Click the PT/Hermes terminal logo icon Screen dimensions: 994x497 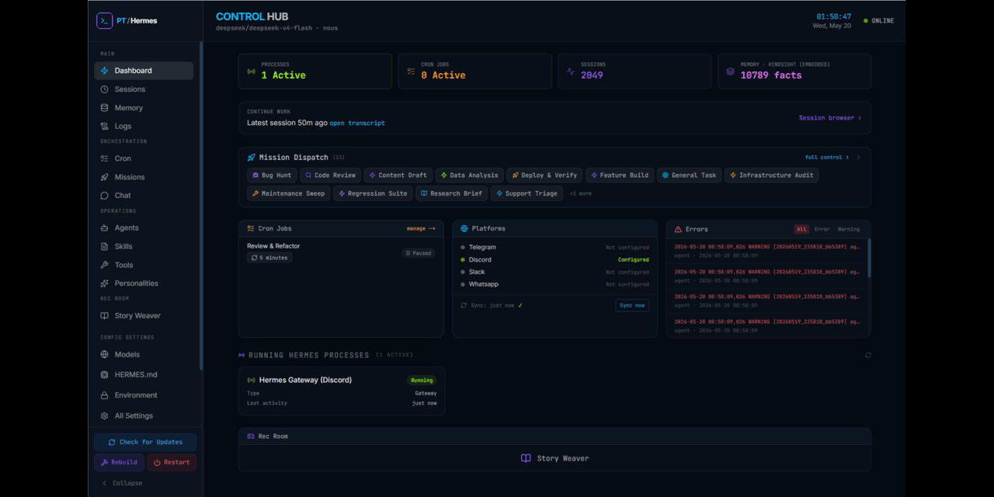click(105, 21)
